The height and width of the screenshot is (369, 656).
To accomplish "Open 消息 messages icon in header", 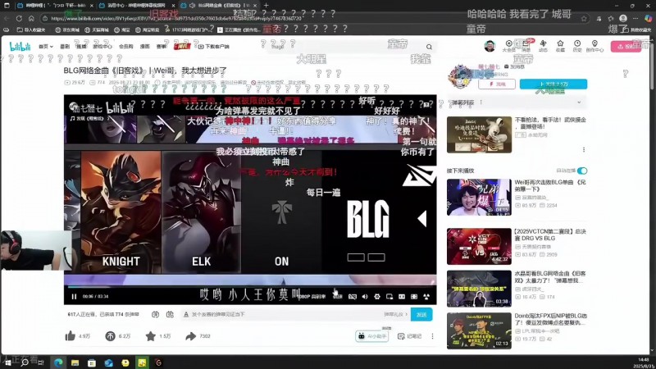I will [x=526, y=46].
